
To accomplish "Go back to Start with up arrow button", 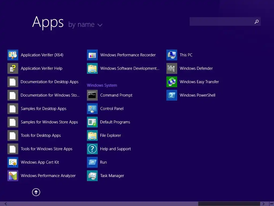I will [36, 192].
